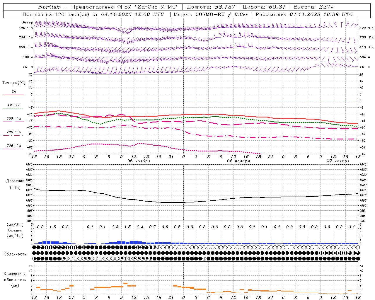Click the latitude value 69.31
Screen dimensions: 375x300
[277, 7]
